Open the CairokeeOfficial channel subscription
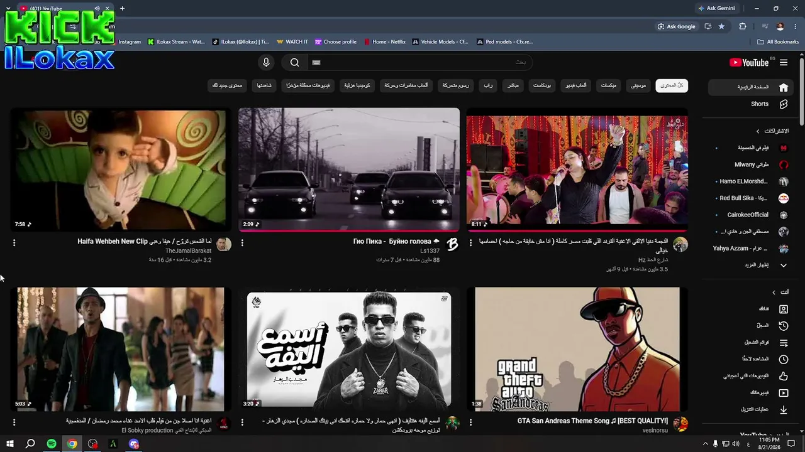 (752, 215)
